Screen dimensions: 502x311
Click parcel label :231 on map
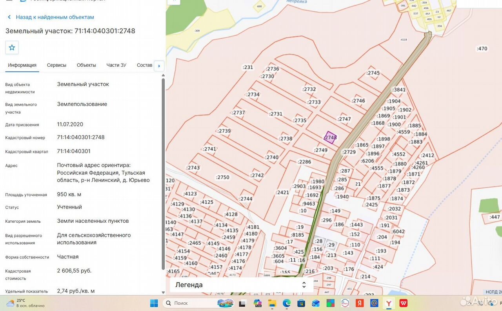248,67
